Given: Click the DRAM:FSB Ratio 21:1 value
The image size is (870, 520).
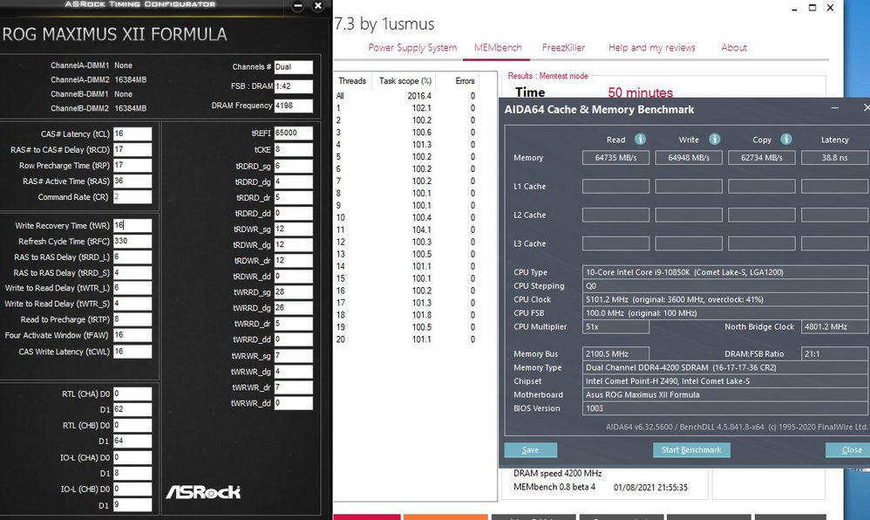Looking at the screenshot, I should click(834, 354).
